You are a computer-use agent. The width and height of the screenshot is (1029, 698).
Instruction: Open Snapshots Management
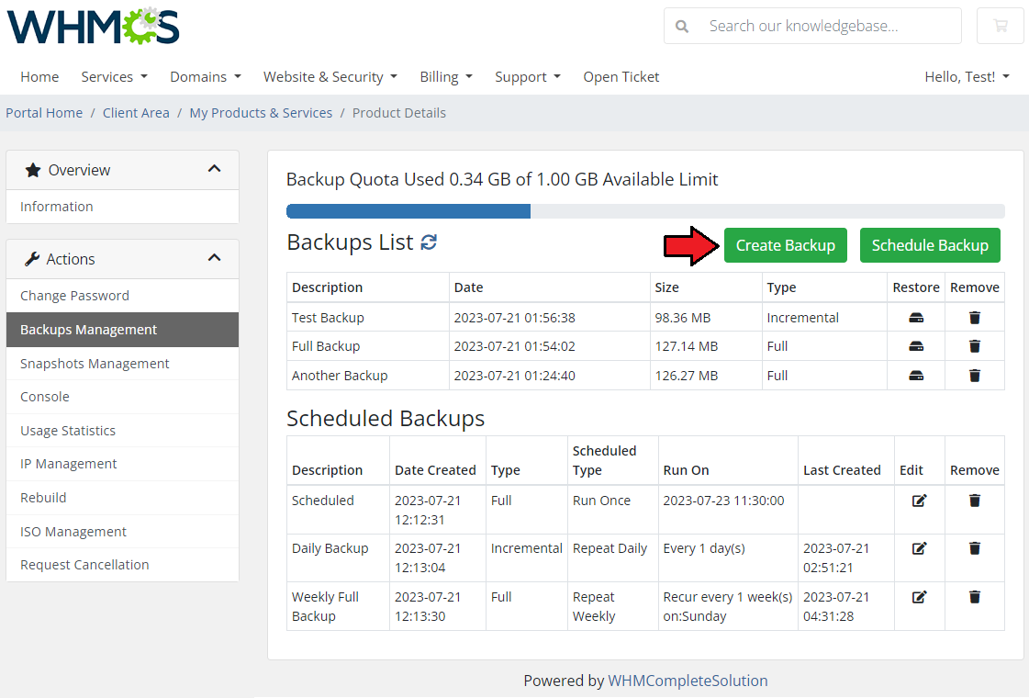click(123, 364)
